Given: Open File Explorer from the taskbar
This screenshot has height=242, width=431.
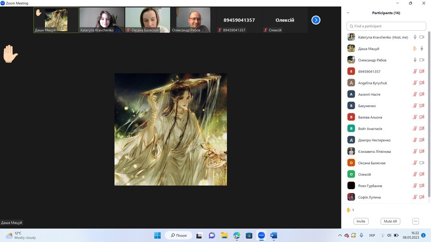Looking at the screenshot, I should click(224, 236).
